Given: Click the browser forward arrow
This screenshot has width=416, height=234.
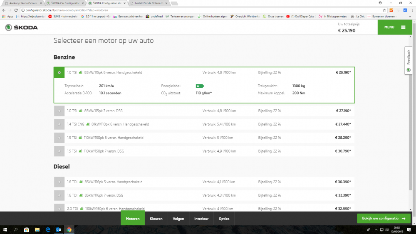Looking at the screenshot, I should coord(10,10).
